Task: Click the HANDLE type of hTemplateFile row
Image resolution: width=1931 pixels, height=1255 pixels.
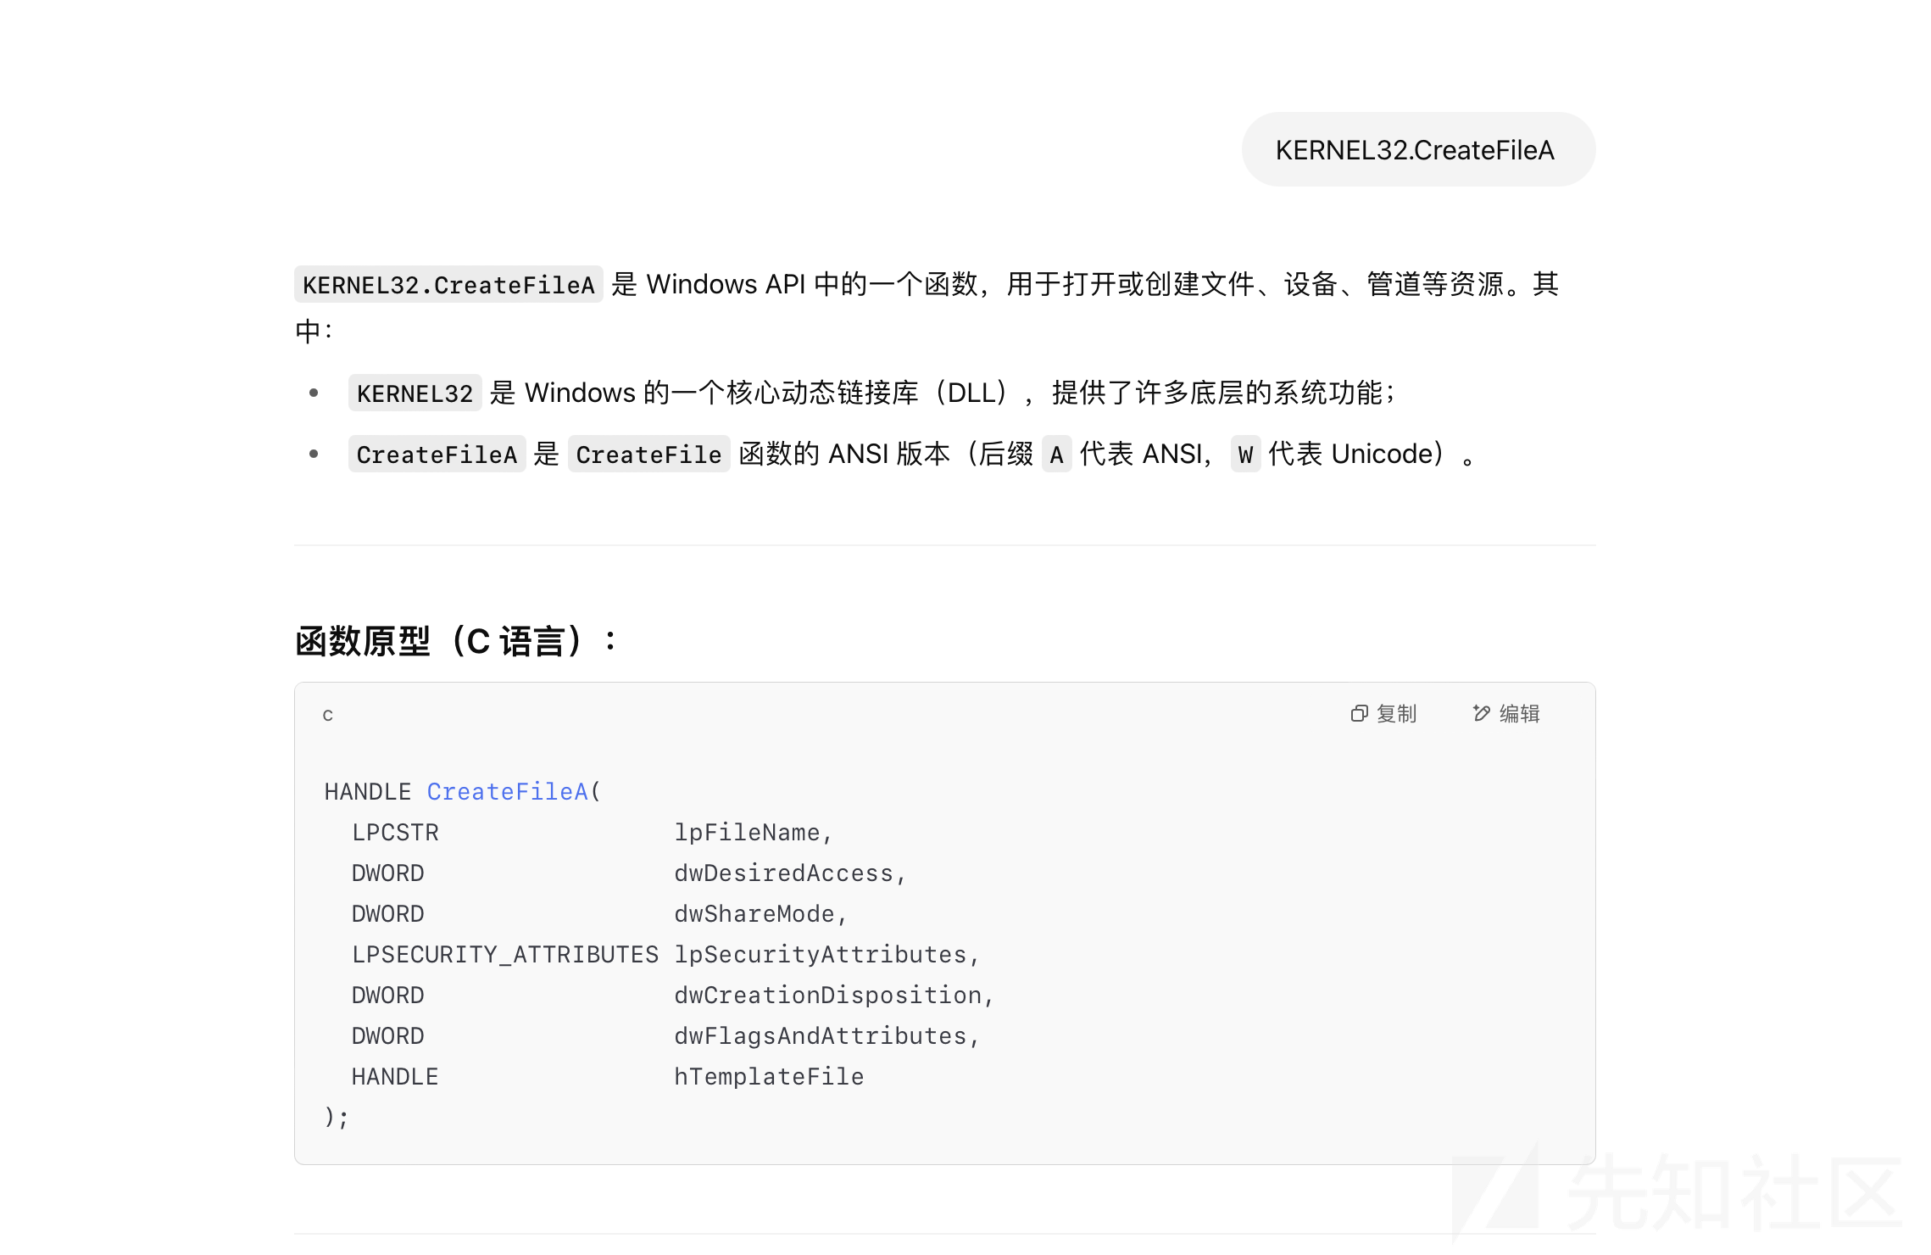Action: click(x=395, y=1076)
